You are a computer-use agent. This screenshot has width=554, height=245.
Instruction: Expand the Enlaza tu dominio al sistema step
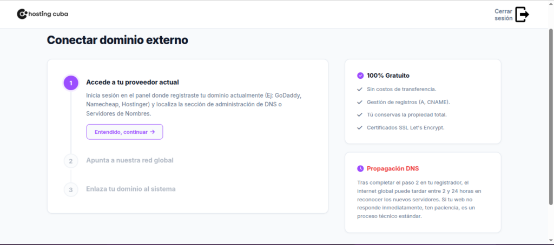[x=130, y=189]
